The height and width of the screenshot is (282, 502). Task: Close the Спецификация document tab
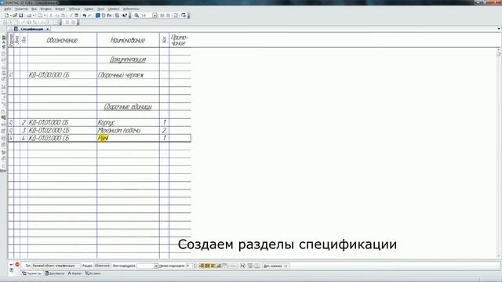click(x=48, y=29)
